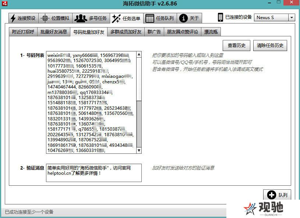Viewport: 300px width, 218px height.
Task: Click the red app icon in title bar
Action: point(4,3)
